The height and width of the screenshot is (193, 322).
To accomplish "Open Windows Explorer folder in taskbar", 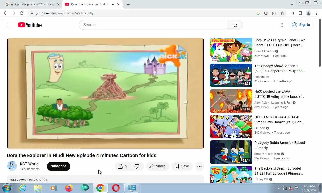I will [x=38, y=188].
